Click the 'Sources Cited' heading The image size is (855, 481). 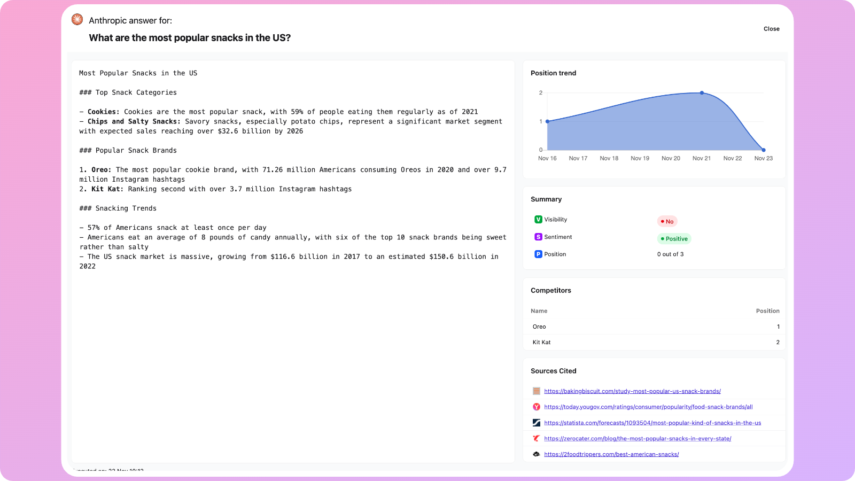pyautogui.click(x=553, y=371)
